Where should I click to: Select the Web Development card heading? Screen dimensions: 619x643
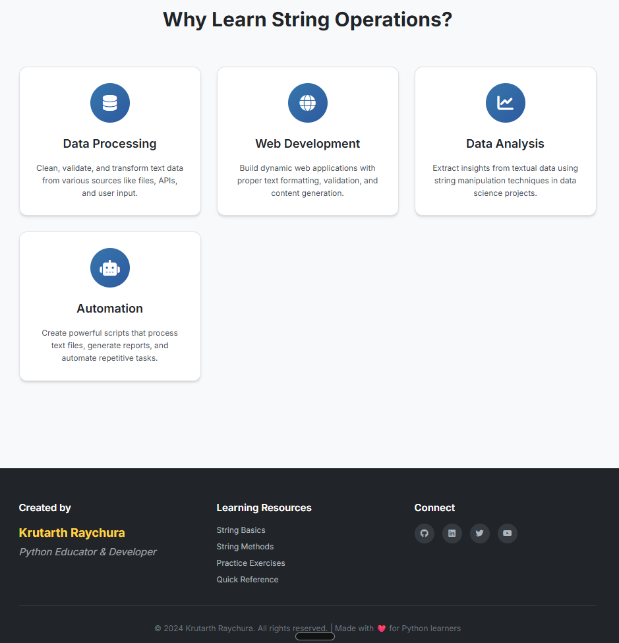[307, 144]
